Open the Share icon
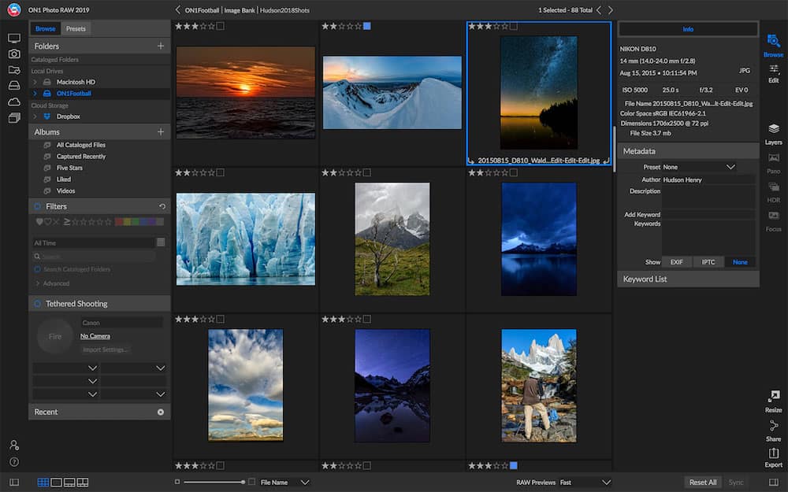 [x=773, y=427]
